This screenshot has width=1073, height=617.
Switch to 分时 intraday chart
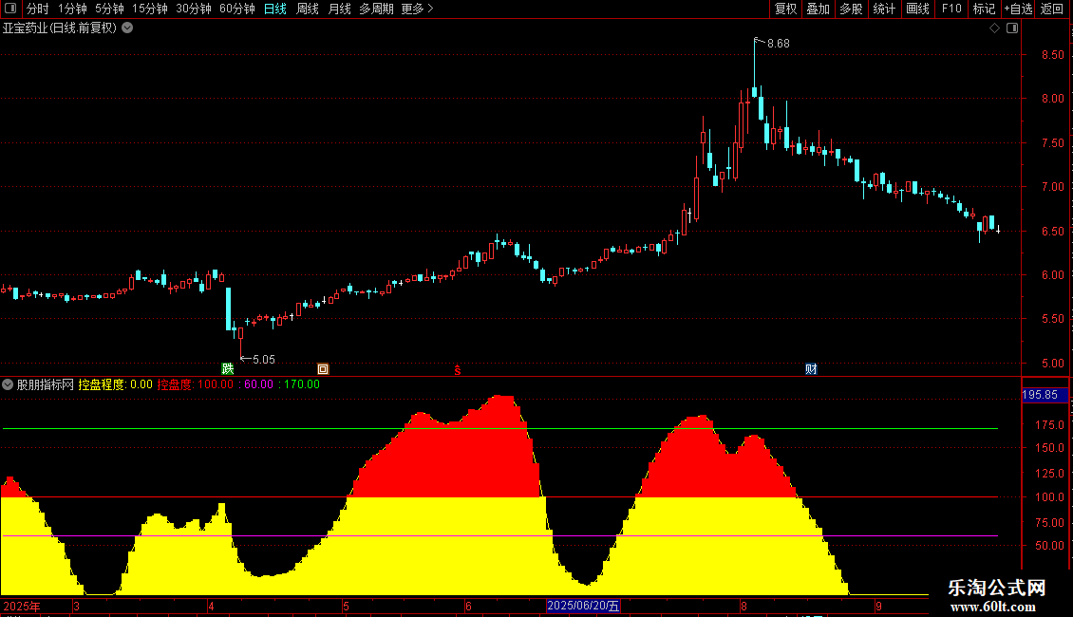pos(38,9)
